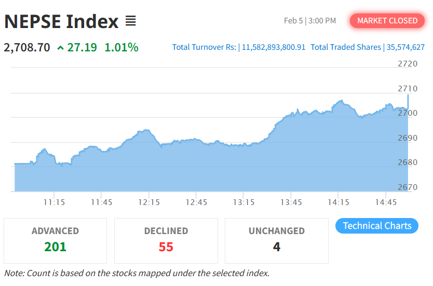Click the NEPSE Index heading
The image size is (433, 286).
[61, 21]
